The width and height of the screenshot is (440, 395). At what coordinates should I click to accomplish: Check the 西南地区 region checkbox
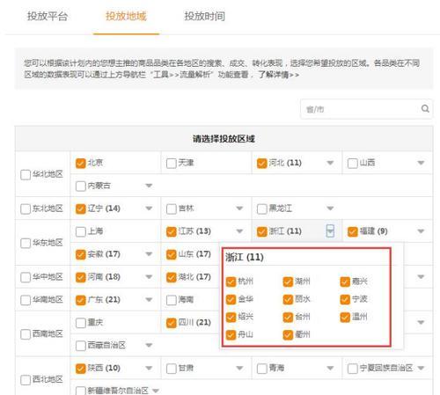26,334
